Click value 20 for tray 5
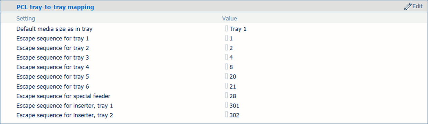The width and height of the screenshot is (428, 124). (233, 77)
